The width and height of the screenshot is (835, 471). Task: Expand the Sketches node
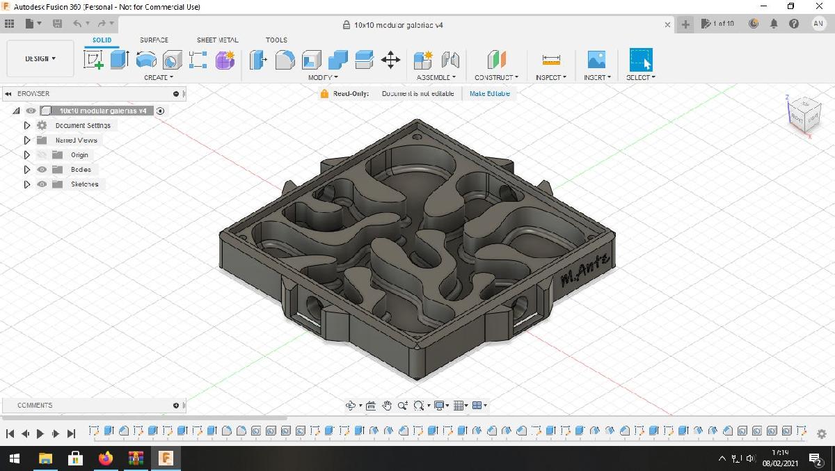[27, 184]
